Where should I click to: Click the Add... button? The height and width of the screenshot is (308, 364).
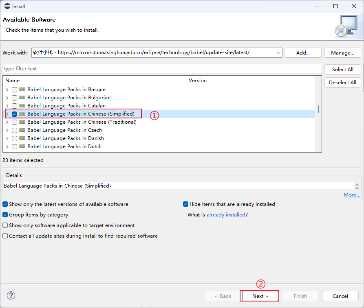tap(303, 53)
